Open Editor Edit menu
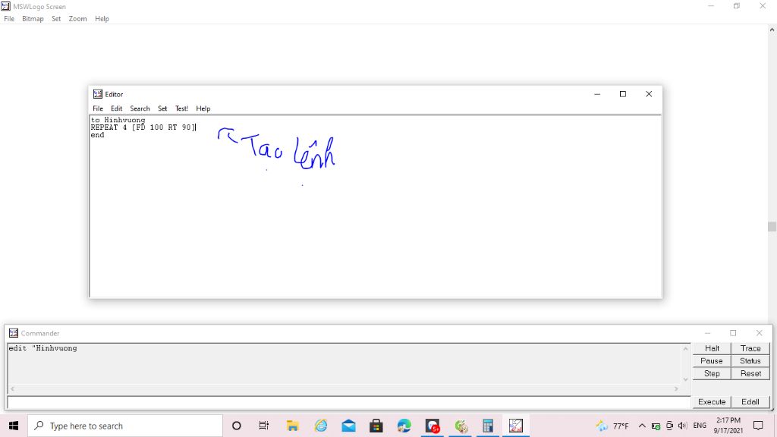 (x=116, y=108)
